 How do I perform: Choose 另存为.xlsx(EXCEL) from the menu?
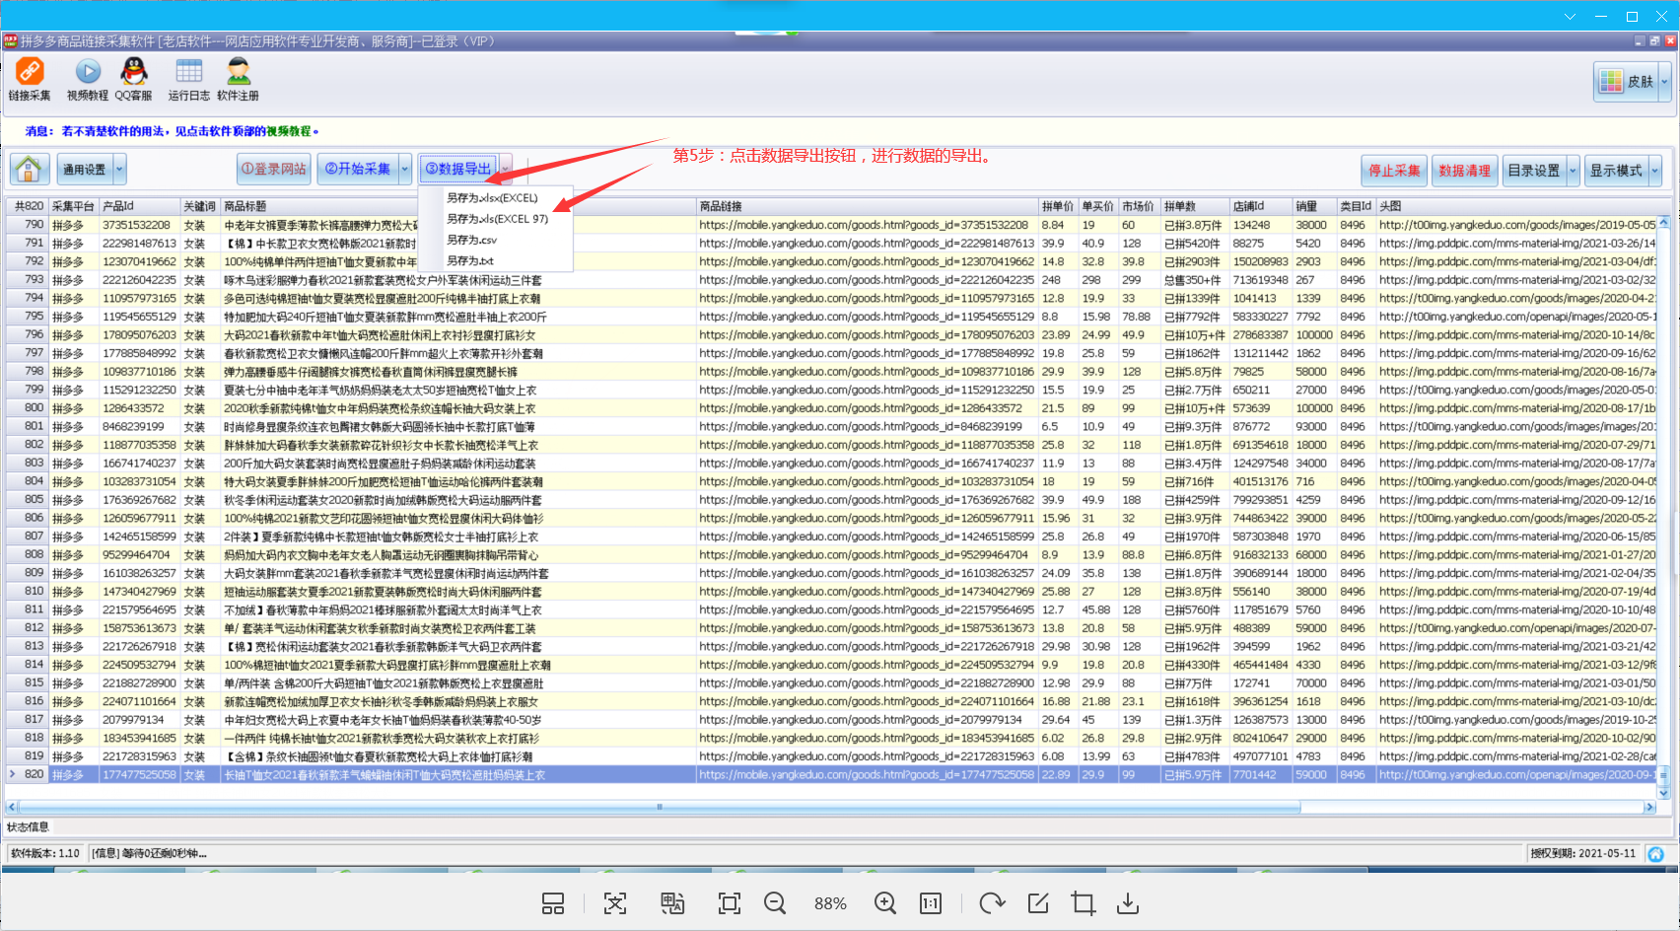click(x=492, y=198)
